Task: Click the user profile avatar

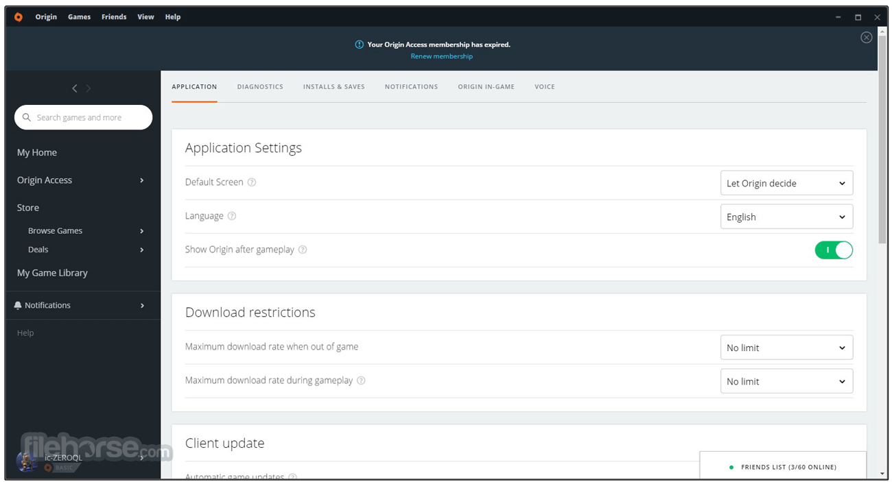Action: click(x=27, y=461)
